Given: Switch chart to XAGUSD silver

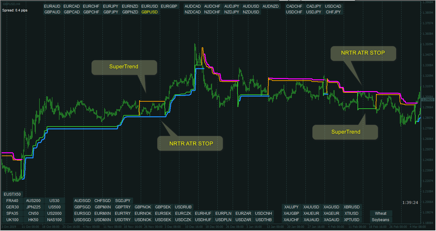Looking at the screenshot, I should [x=332, y=207].
